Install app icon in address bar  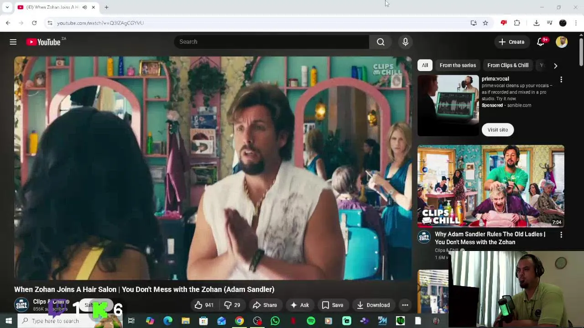(474, 23)
